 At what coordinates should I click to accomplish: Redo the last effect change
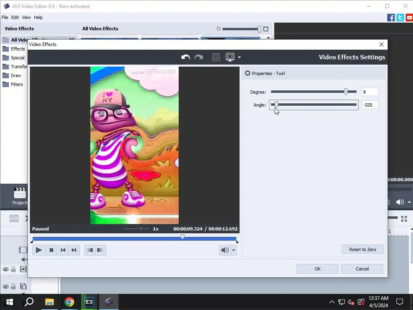click(198, 57)
